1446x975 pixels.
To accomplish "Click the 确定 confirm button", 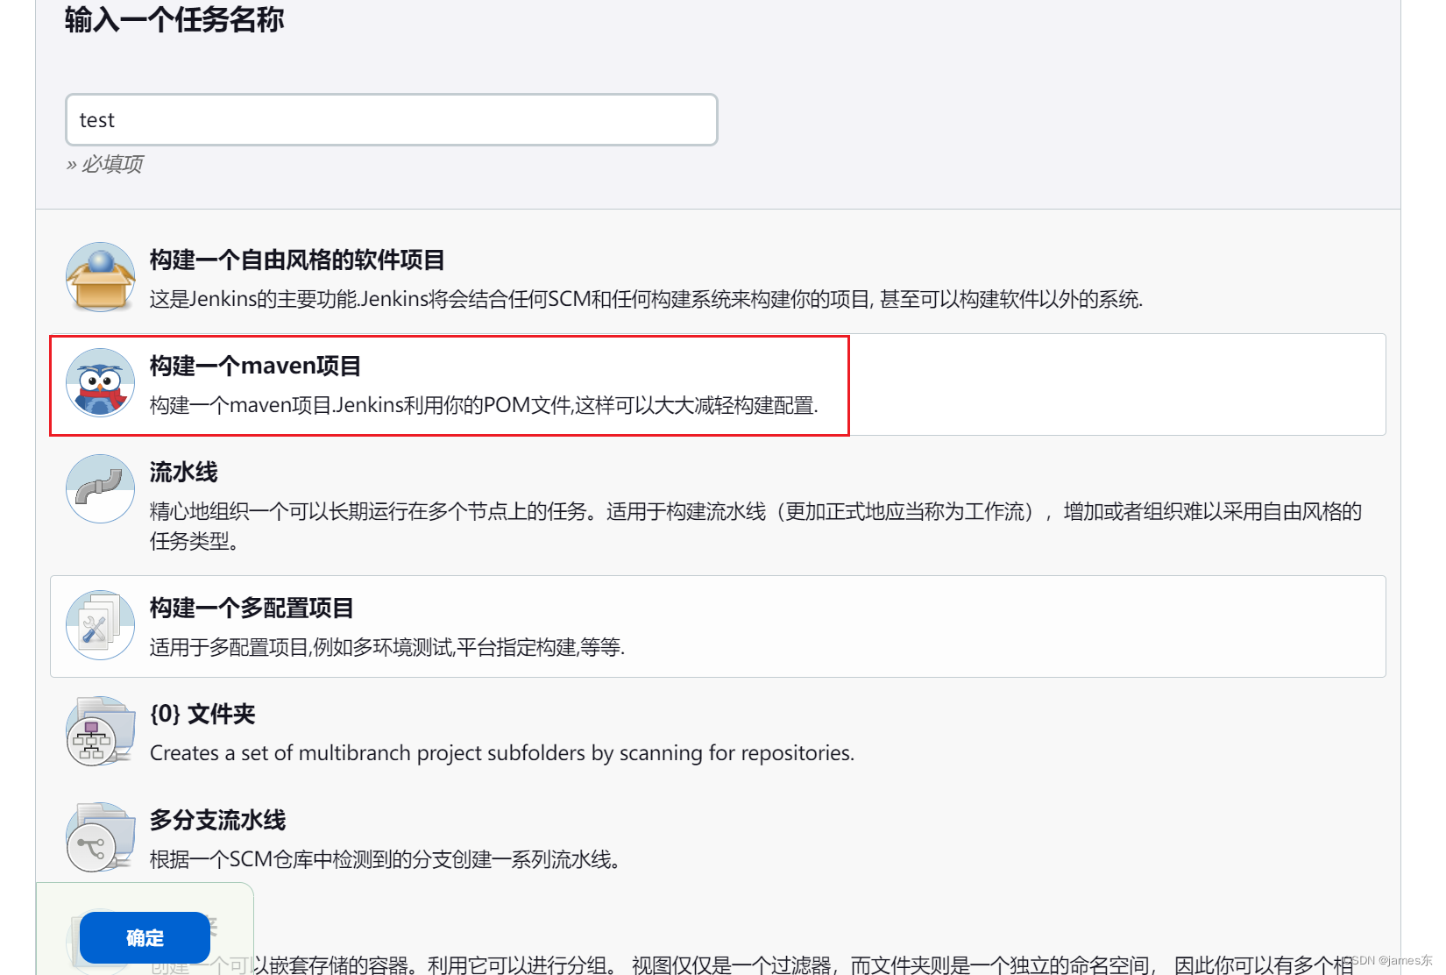I will [x=145, y=938].
